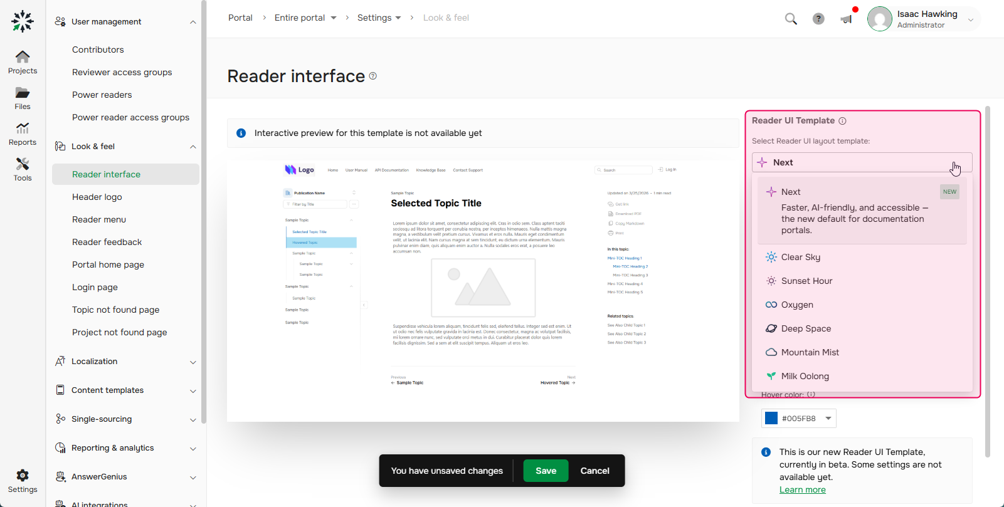Click info icon next to Reader UI Template

point(842,121)
